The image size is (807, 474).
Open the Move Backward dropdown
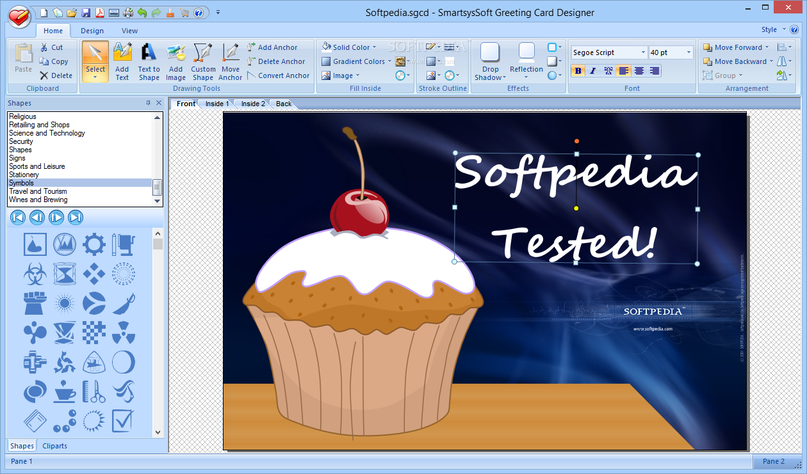(771, 61)
